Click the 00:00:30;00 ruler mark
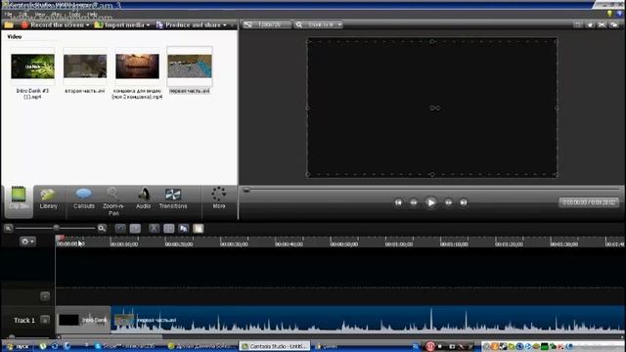Screen dimensions: 626x352 pos(234,243)
